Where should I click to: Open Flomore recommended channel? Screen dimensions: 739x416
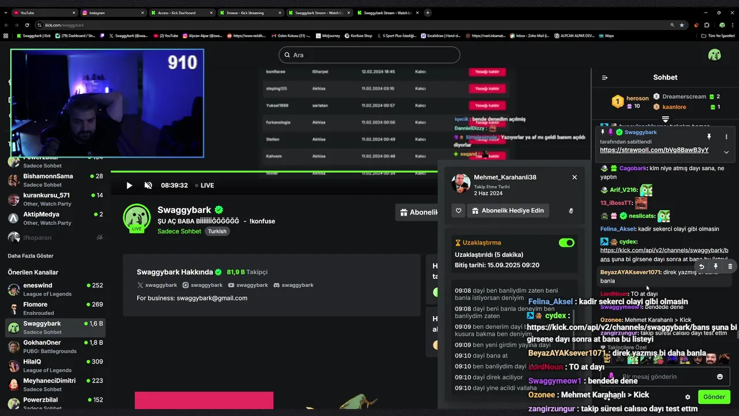click(x=55, y=309)
